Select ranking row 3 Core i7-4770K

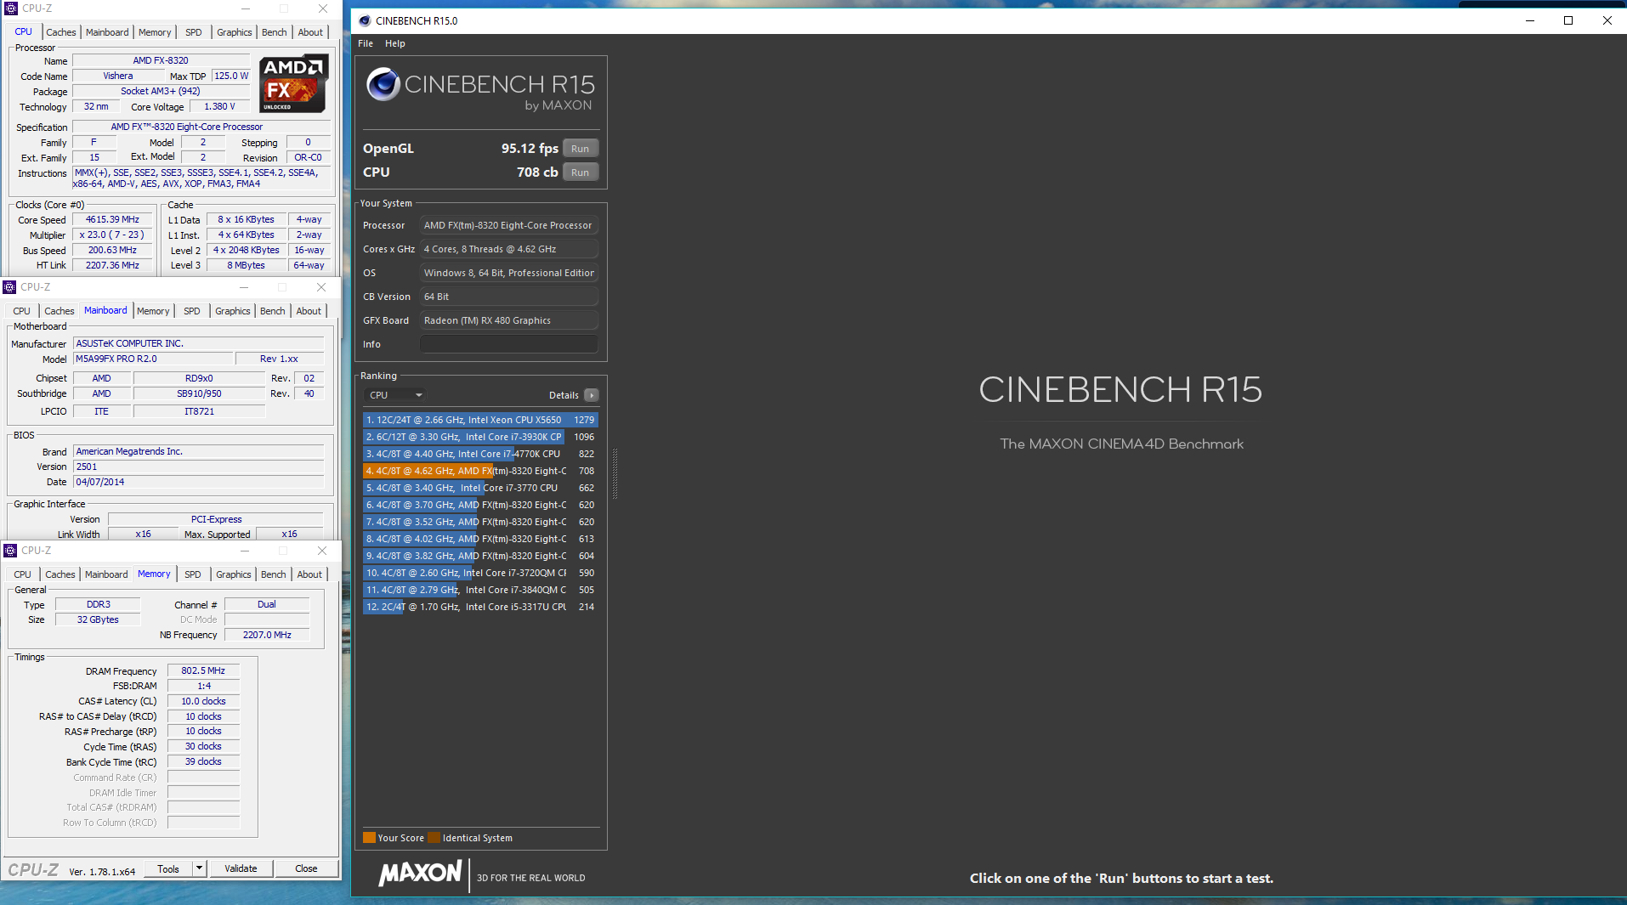click(x=480, y=454)
